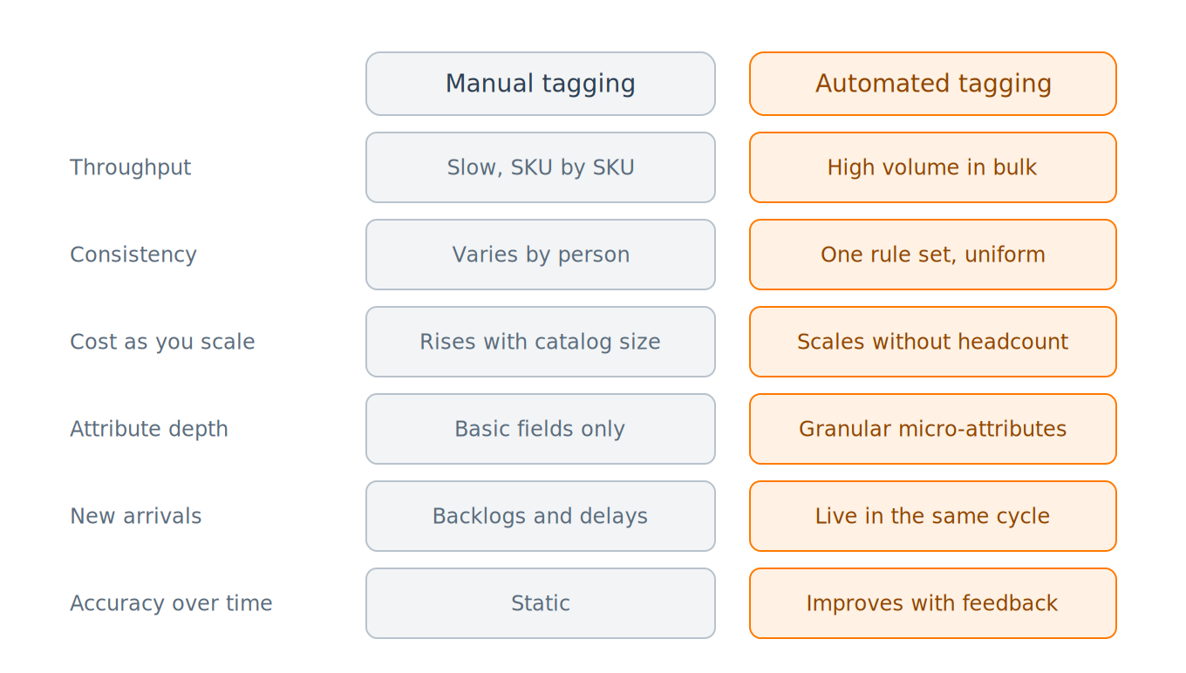Viewport: 1186px width, 673px height.
Task: Select the 'Attribute depth' row label
Action: click(x=149, y=429)
